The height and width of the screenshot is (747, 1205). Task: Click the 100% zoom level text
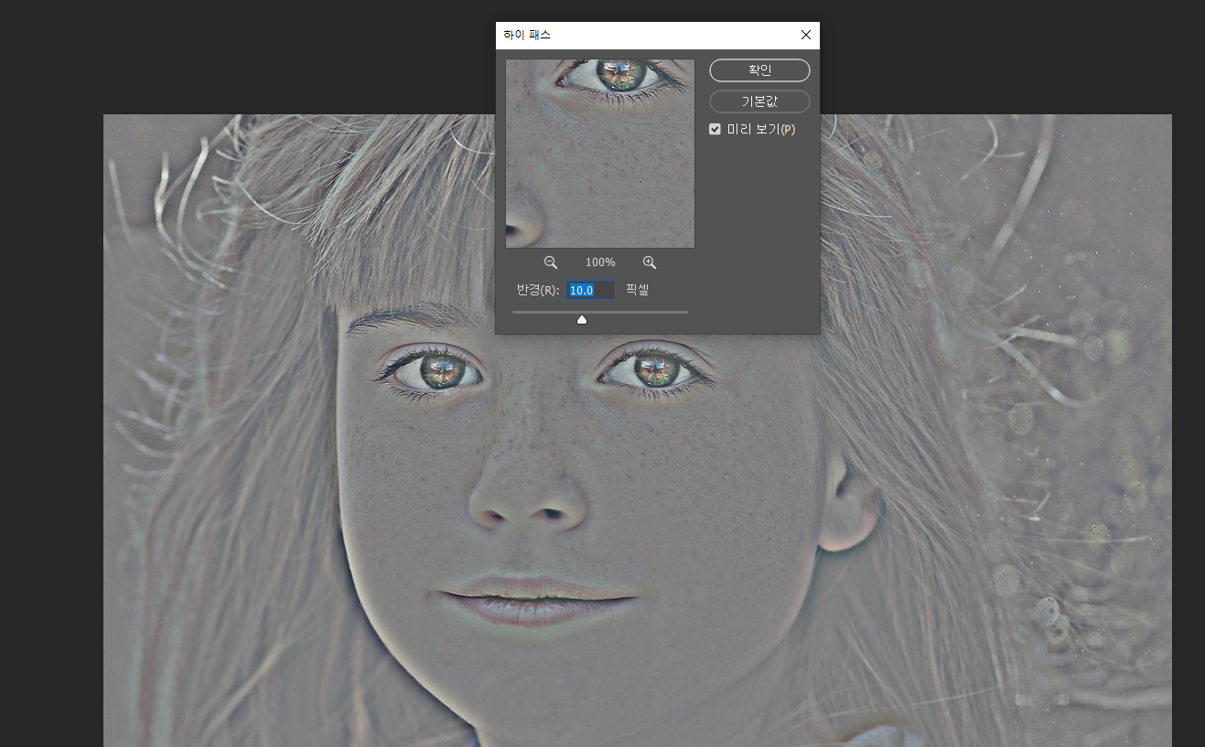coord(600,262)
